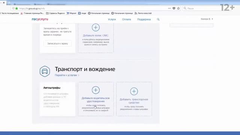Click plus icon to add ОМС policy
This screenshot has width=240, height=135.
tap(96, 27)
